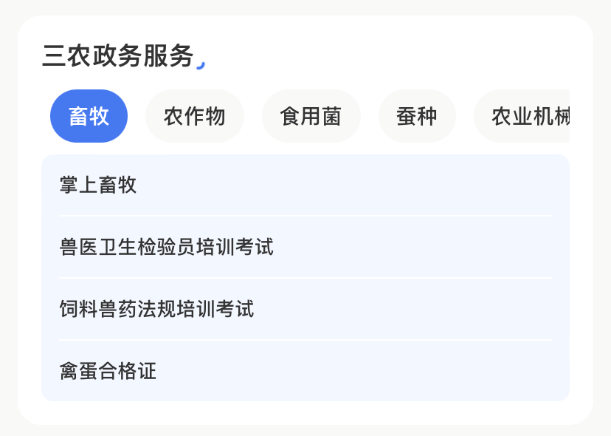This screenshot has height=436, width=611.
Task: Click the blue loading spinner beside the title
Action: tap(201, 65)
